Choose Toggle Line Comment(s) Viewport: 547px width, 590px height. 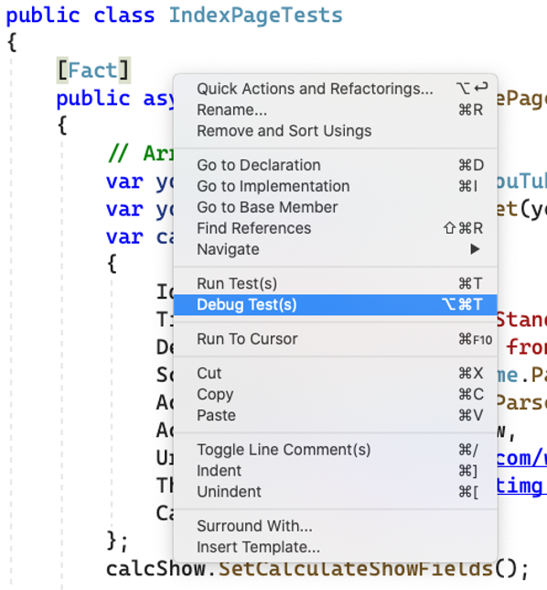click(x=335, y=450)
